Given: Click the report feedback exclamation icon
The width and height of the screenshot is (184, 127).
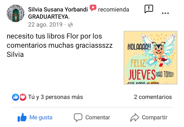Looking at the screenshot, I should click(149, 9).
